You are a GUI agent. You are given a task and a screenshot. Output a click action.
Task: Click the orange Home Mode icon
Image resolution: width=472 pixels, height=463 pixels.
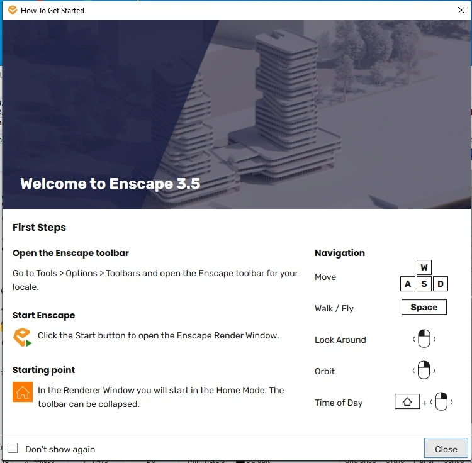click(x=23, y=392)
